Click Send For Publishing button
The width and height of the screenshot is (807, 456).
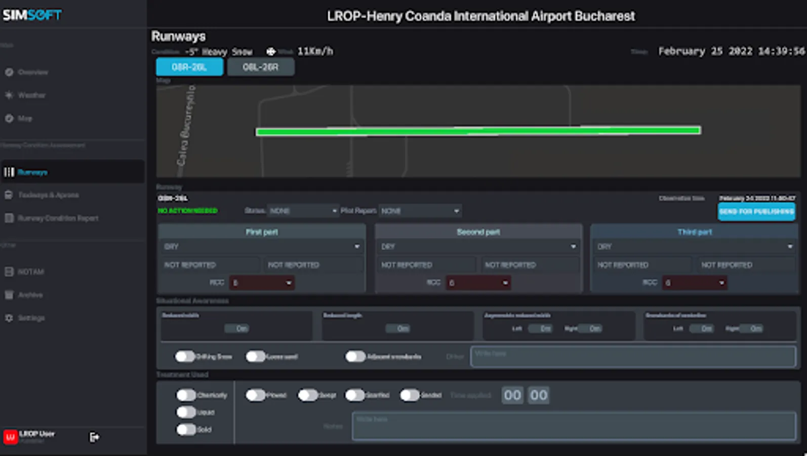(756, 211)
